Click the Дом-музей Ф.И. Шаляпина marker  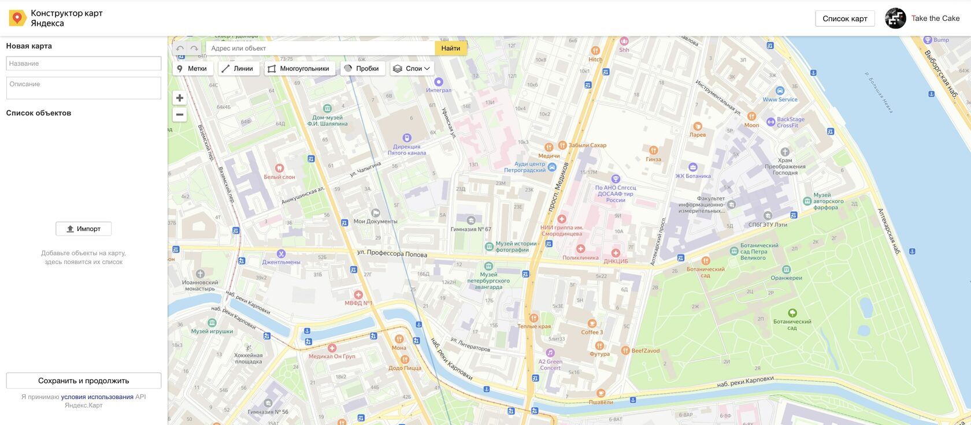point(327,109)
